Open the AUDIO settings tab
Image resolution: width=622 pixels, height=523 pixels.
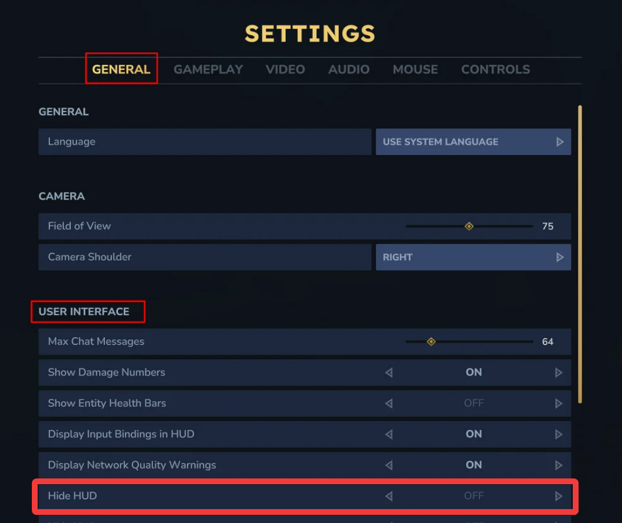coord(349,69)
